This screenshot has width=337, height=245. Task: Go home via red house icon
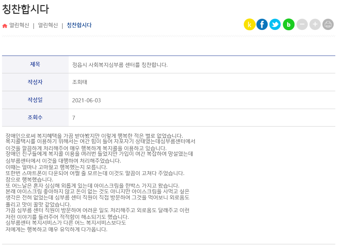click(5, 26)
